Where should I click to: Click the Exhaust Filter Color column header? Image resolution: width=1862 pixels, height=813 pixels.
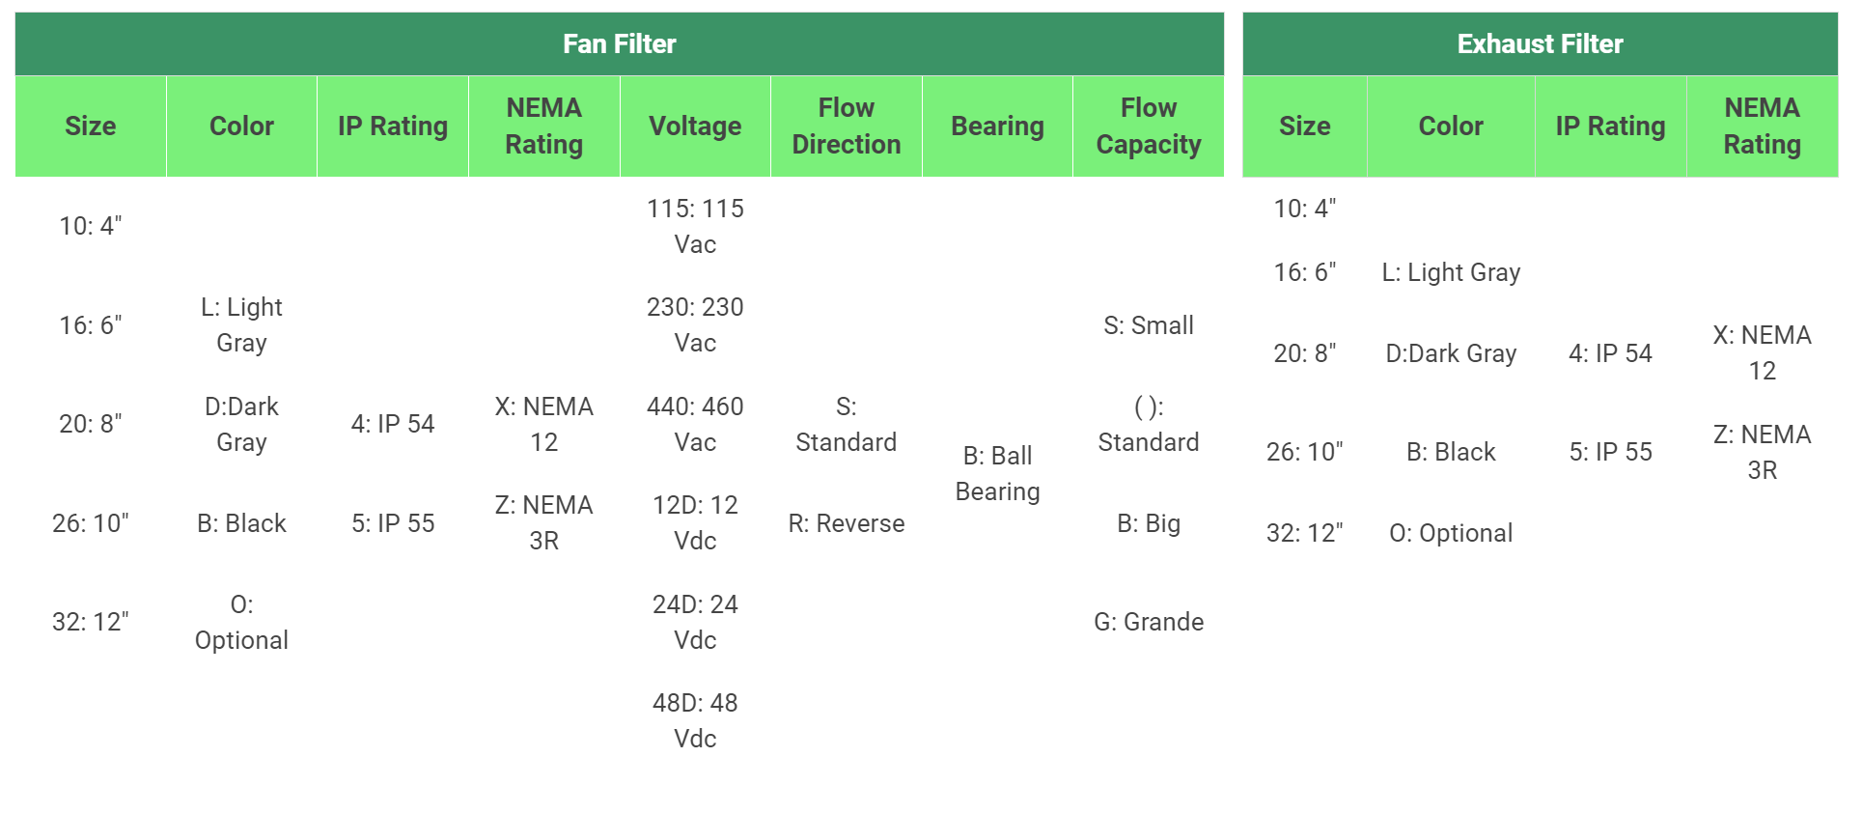point(1450,126)
